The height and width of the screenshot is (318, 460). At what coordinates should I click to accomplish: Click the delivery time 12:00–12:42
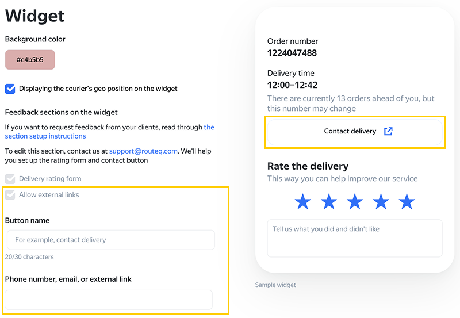coord(292,85)
